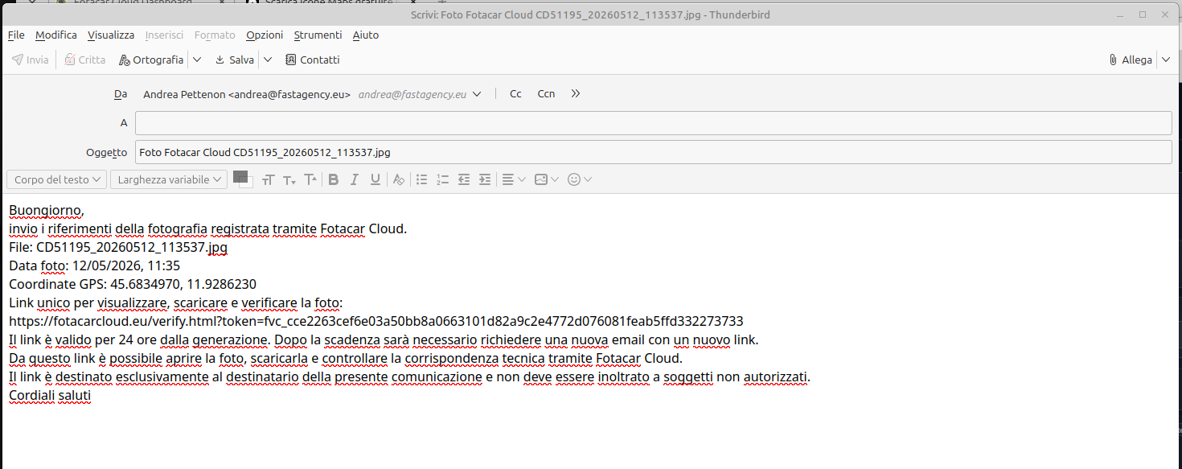
Task: Increase the font size
Action: 310,179
